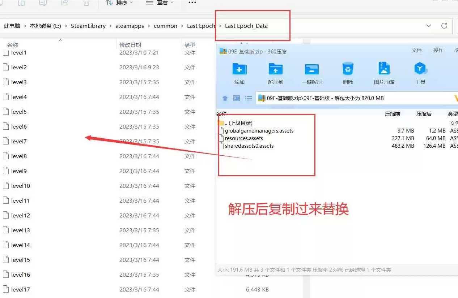The image size is (458, 298).
Task: Go up one level with the up arrow
Action: pyautogui.click(x=225, y=98)
